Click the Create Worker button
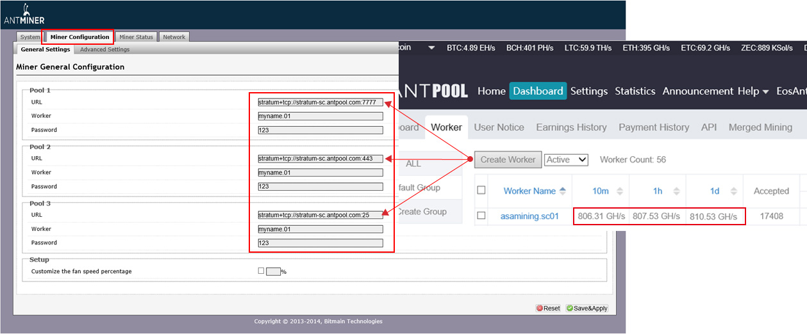Viewport: 807px width, 334px height. coord(508,159)
